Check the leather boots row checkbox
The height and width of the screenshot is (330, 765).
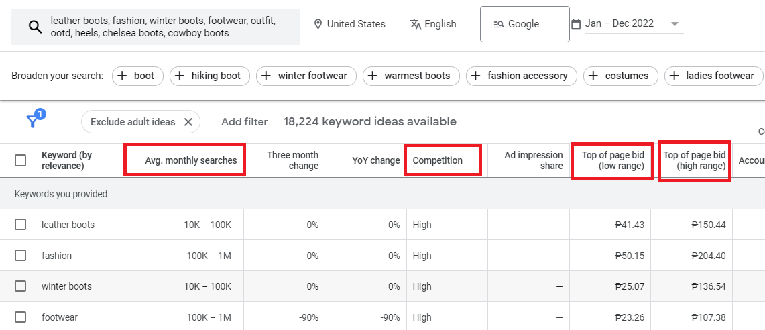pos(21,225)
